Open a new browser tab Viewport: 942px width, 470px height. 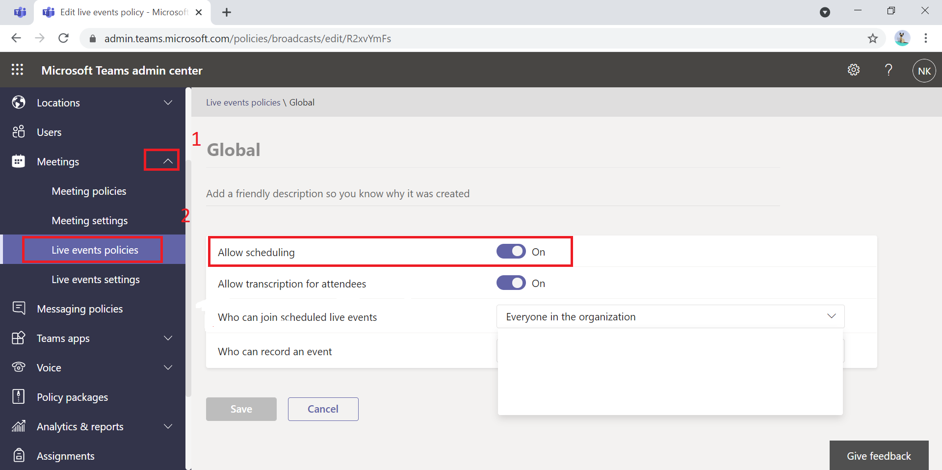coord(227,12)
